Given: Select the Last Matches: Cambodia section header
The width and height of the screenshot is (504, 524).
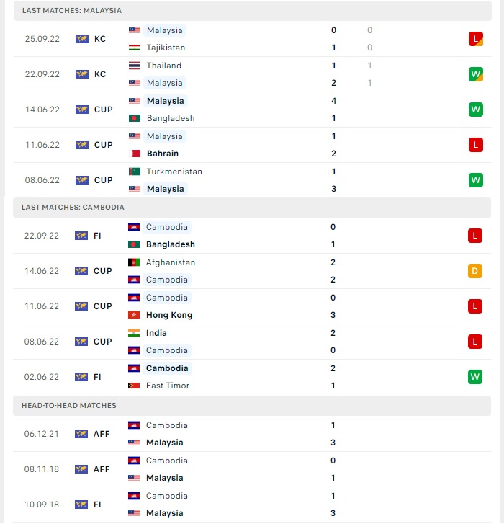Looking at the screenshot, I should click(x=252, y=208).
